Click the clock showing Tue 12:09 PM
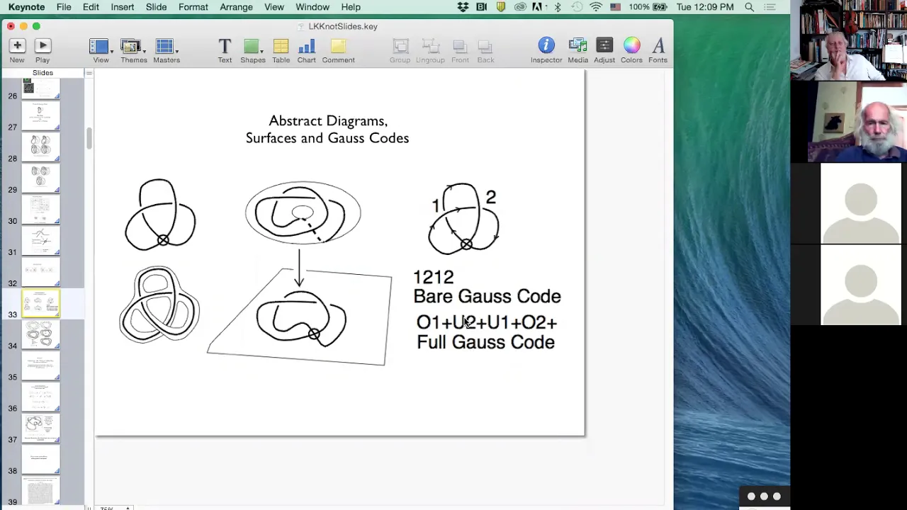This screenshot has height=510, width=907. point(705,7)
